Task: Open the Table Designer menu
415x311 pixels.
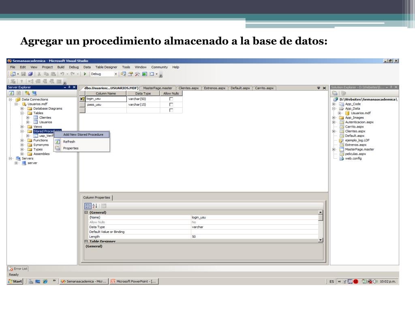Action: tap(106, 67)
